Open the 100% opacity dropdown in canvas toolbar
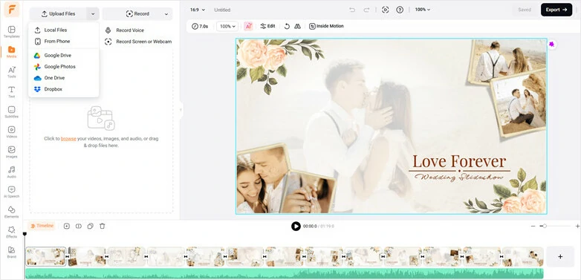The image size is (581, 280). tap(227, 26)
